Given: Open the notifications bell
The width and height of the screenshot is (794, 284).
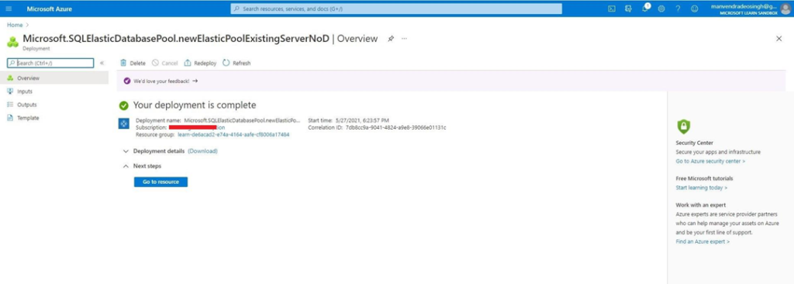Looking at the screenshot, I should pos(645,8).
